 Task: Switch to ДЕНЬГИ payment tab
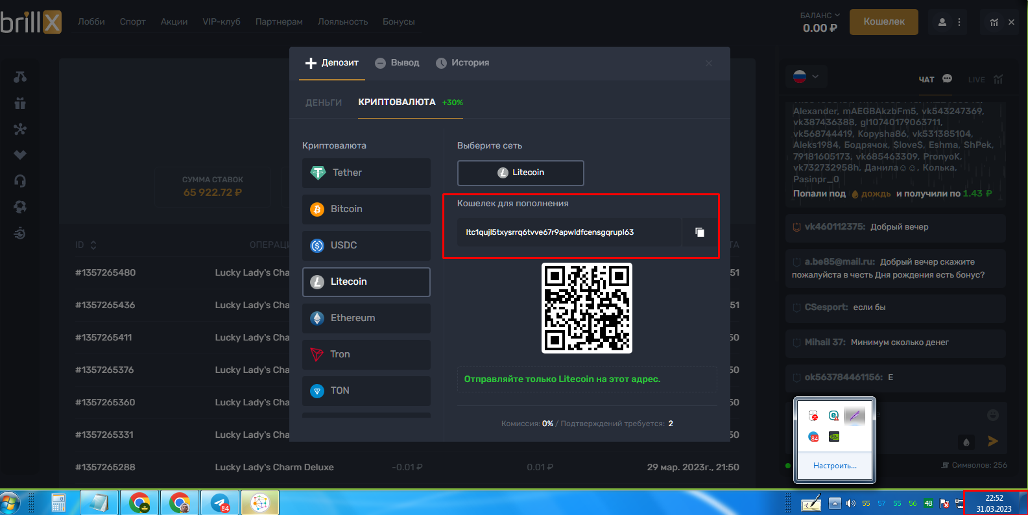tap(324, 102)
